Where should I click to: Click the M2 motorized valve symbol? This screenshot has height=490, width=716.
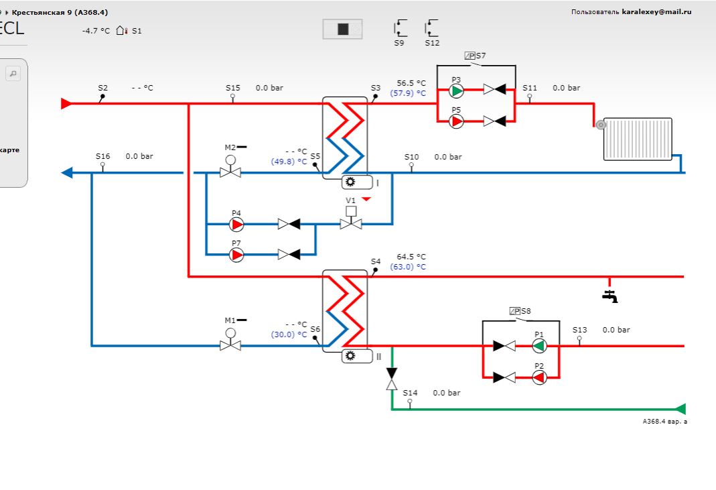click(x=231, y=168)
